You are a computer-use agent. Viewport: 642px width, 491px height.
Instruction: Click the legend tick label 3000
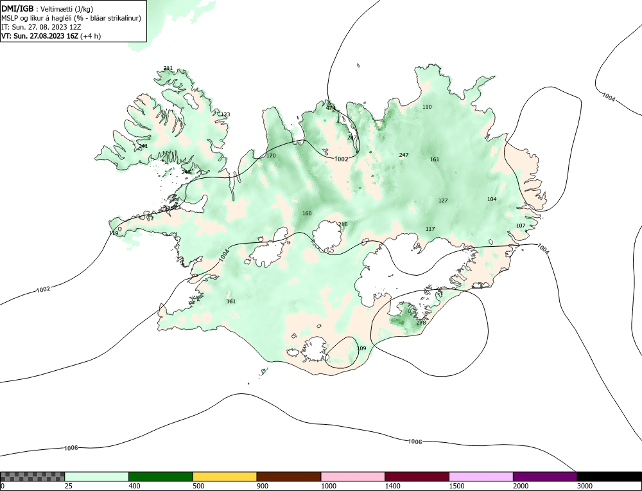tap(585, 486)
